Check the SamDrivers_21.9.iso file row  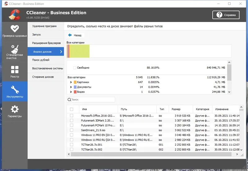pos(72,130)
